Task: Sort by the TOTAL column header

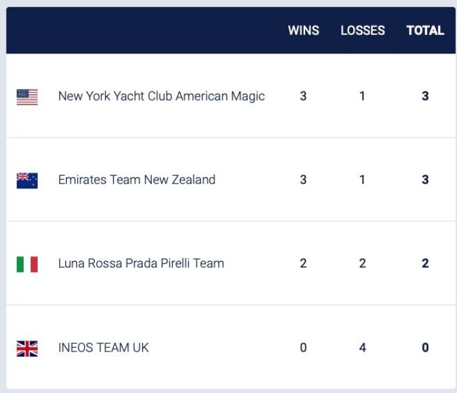Action: point(425,30)
